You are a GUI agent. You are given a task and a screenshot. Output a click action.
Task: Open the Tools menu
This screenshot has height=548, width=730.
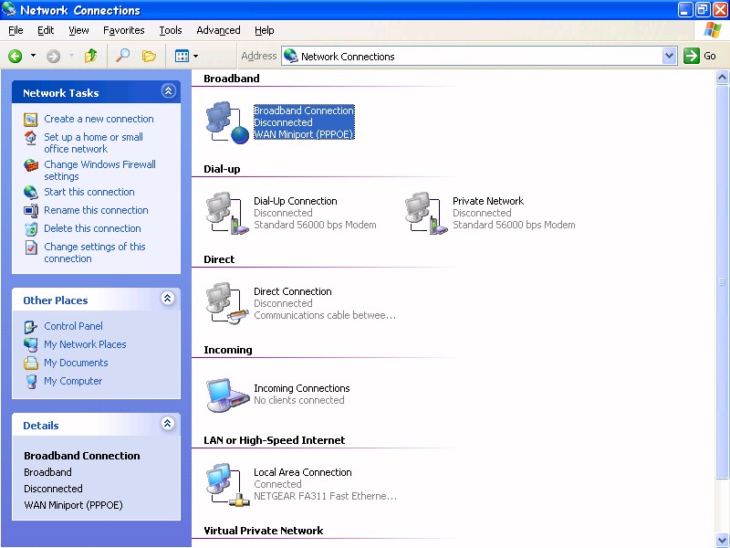point(171,30)
